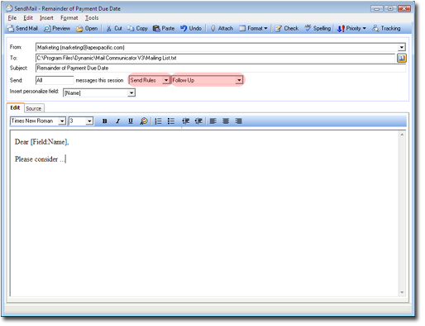Screen dimensions: 425x326
Task: Open the Format menu in the menu bar
Action: point(69,18)
